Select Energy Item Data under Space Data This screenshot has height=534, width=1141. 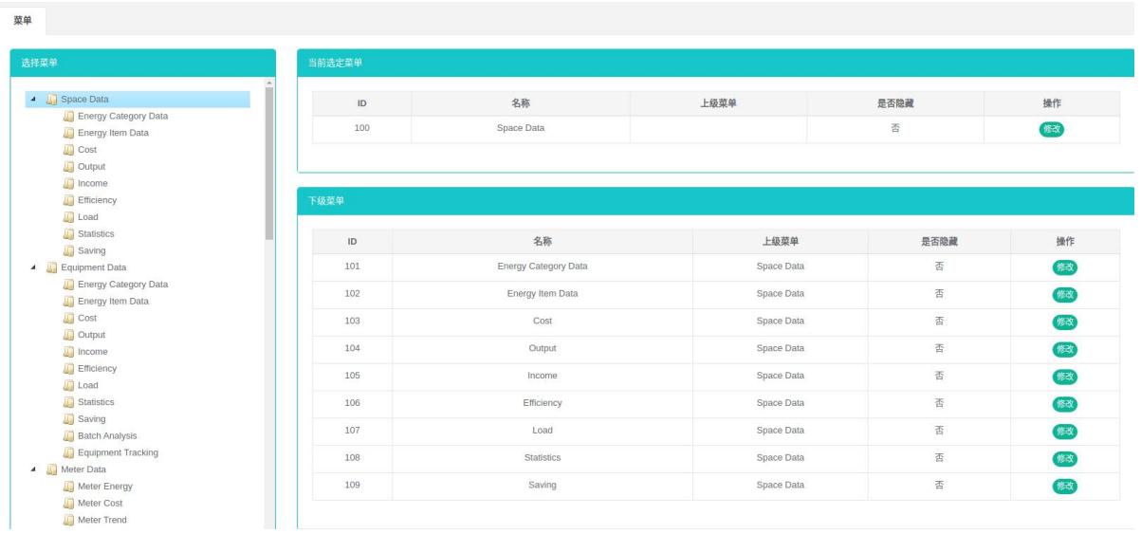[113, 133]
